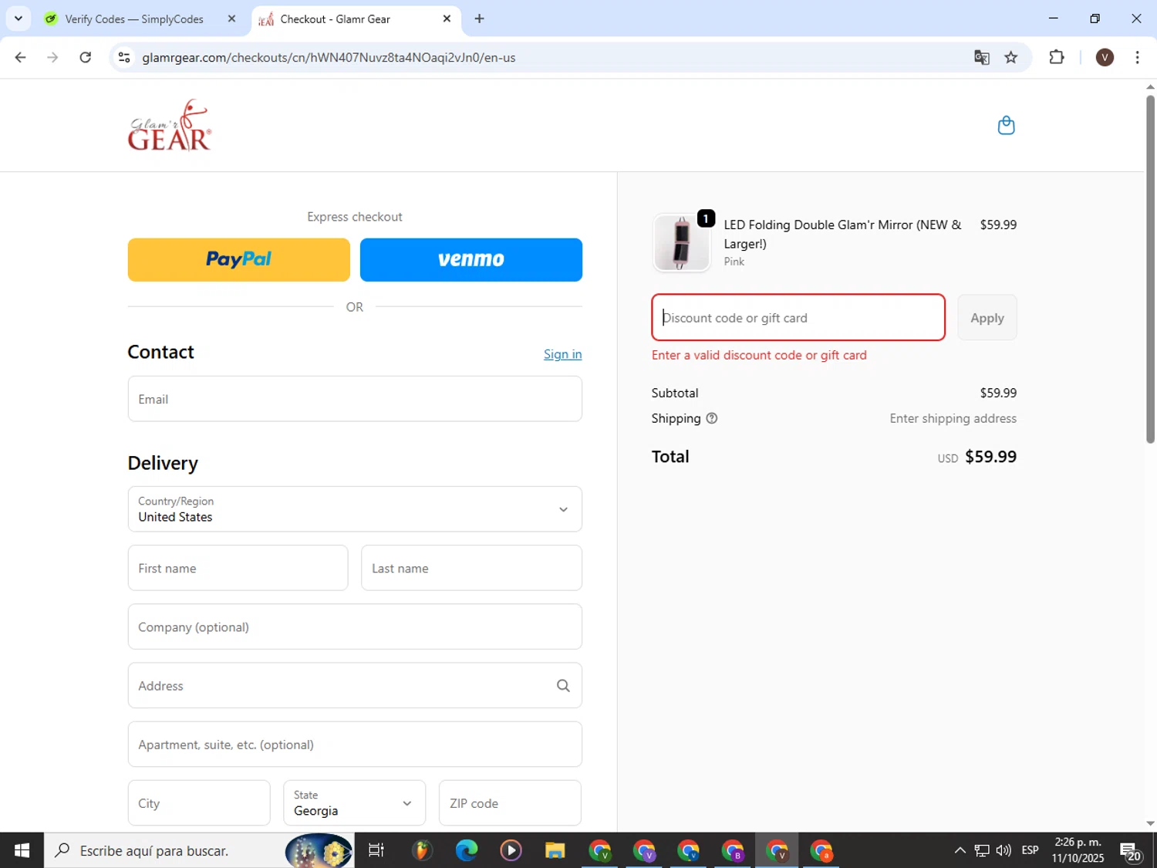Click the ZIP code field
The image size is (1157, 868).
510,802
